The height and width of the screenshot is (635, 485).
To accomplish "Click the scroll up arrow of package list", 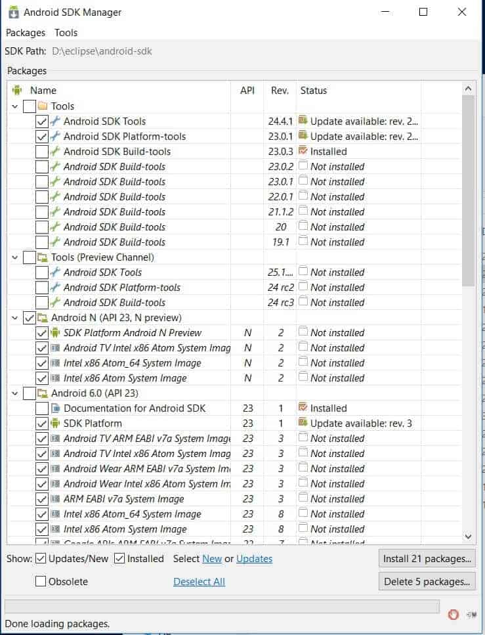I will pyautogui.click(x=468, y=89).
